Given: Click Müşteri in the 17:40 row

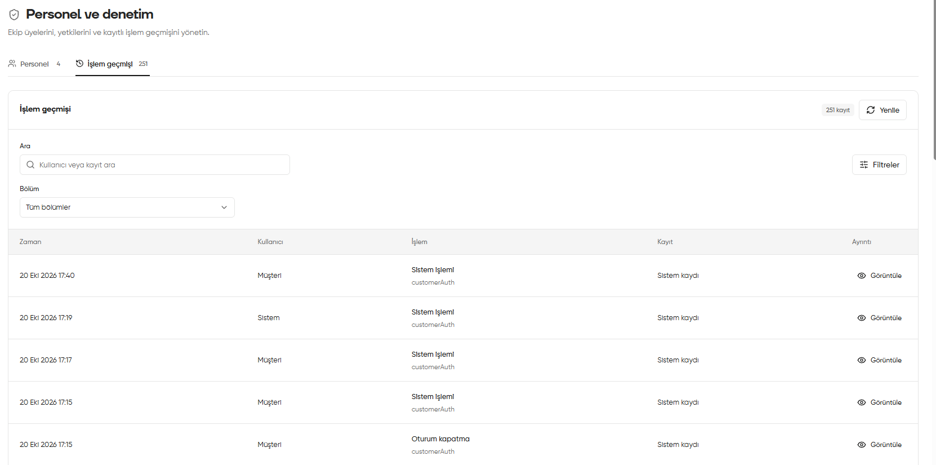Looking at the screenshot, I should point(270,276).
